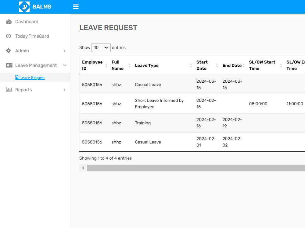Expand the Reports menu chevron

point(65,90)
